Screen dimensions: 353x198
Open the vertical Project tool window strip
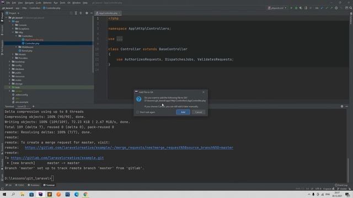(2, 17)
